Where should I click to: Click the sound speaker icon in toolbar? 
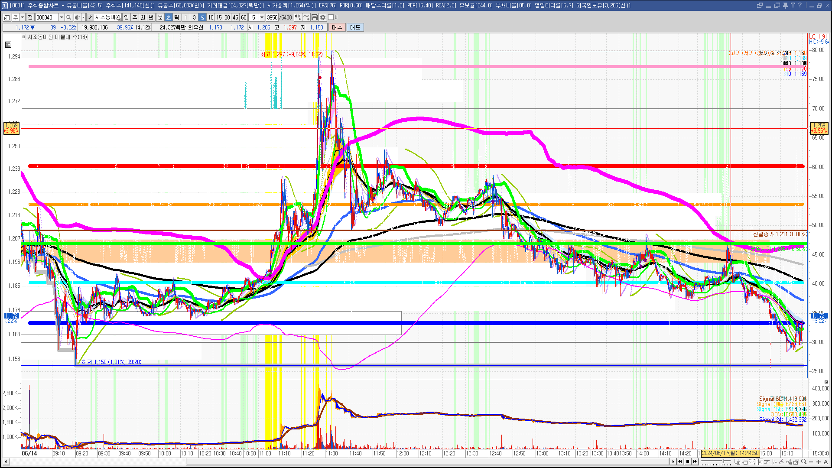(77, 17)
